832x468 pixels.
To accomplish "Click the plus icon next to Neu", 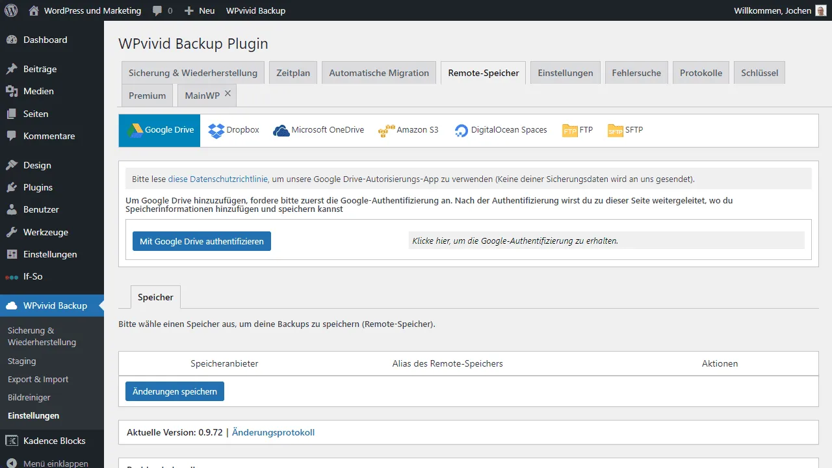I will pos(189,11).
